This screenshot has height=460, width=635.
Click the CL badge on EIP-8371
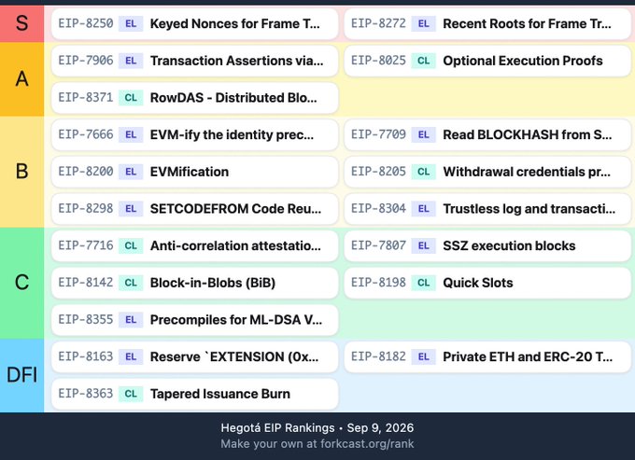point(131,98)
